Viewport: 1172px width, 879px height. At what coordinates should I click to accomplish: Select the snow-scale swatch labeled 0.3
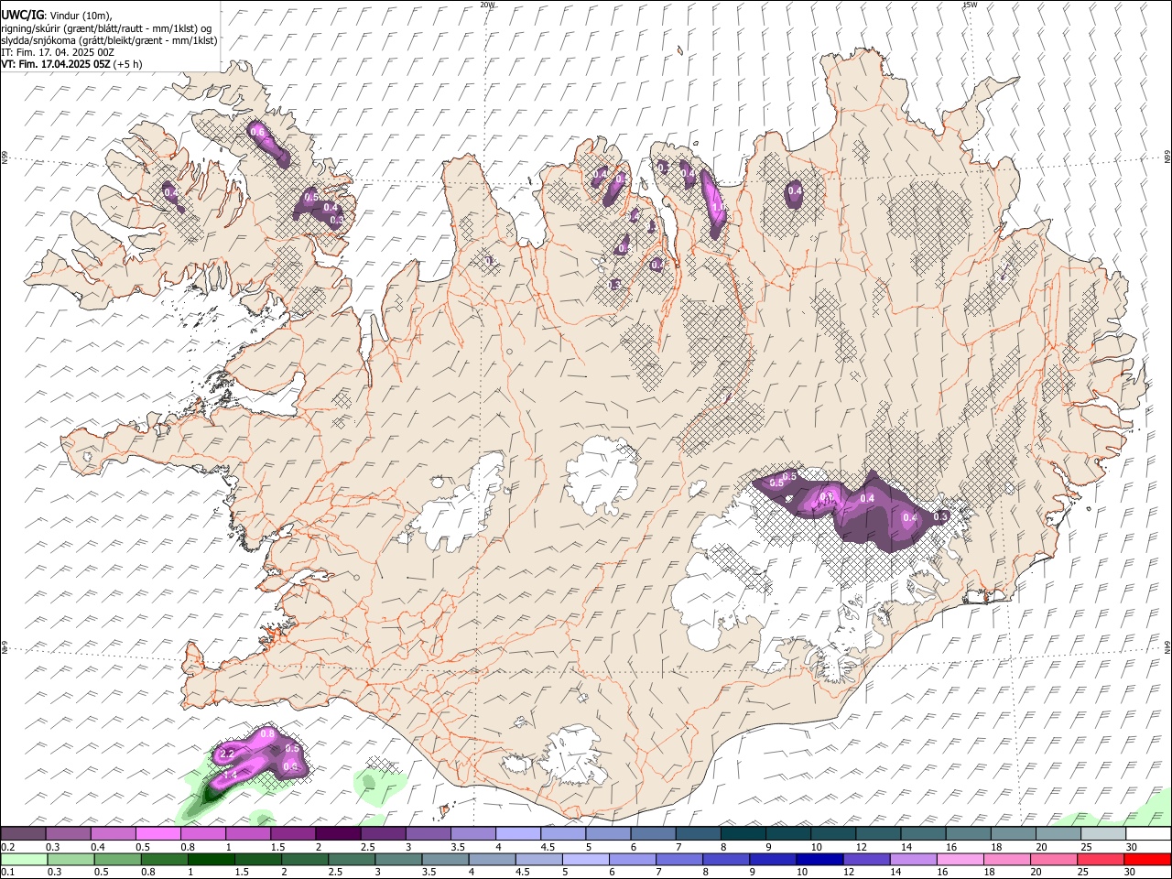pos(69,834)
